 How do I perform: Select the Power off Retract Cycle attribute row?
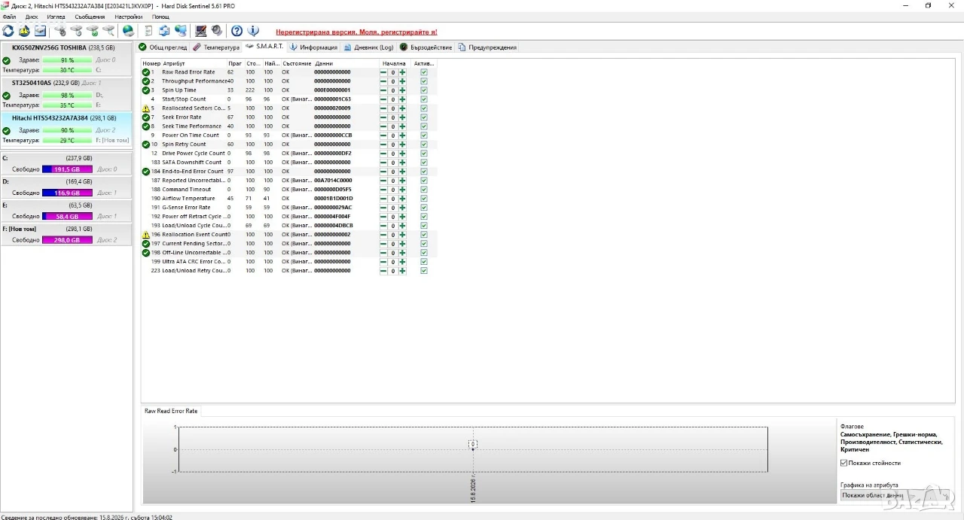pyautogui.click(x=289, y=217)
